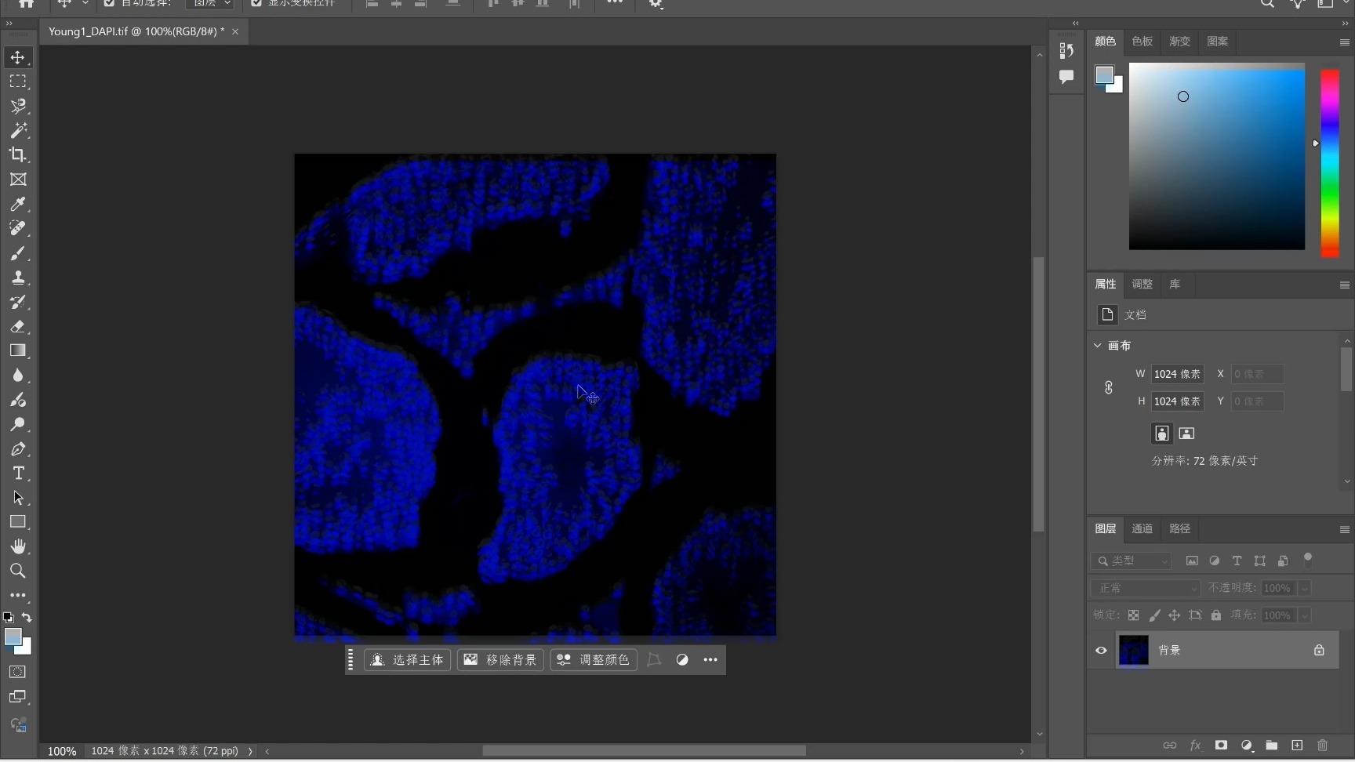Click the delete layer trash icon

click(x=1322, y=745)
